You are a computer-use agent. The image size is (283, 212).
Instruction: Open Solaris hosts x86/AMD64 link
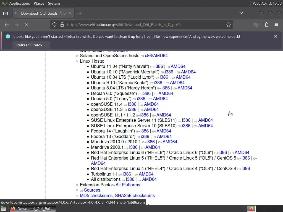click(156, 56)
